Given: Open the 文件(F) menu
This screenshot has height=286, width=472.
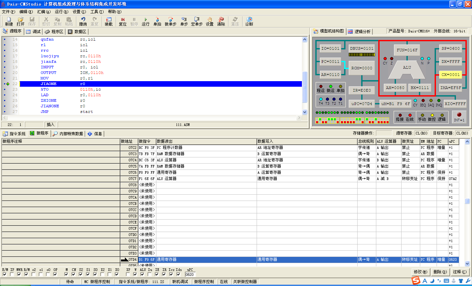Looking at the screenshot, I should pos(8,11).
